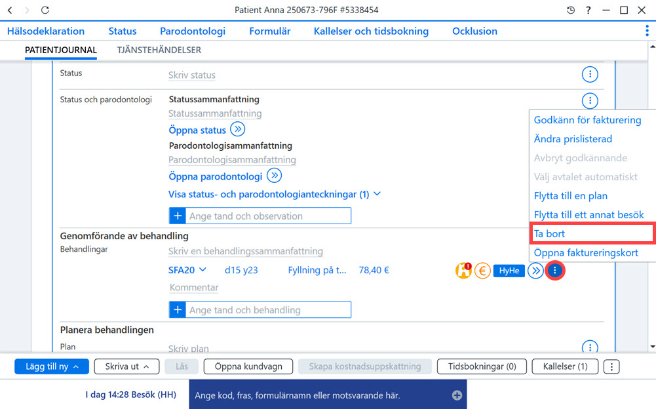Open the Lägg till ny dropdown
Screen dimensions: 656x409
tap(52, 366)
